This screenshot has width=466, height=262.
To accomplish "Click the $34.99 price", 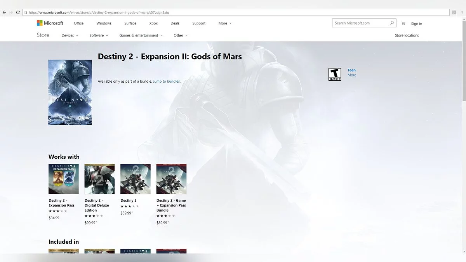I will point(54,218).
